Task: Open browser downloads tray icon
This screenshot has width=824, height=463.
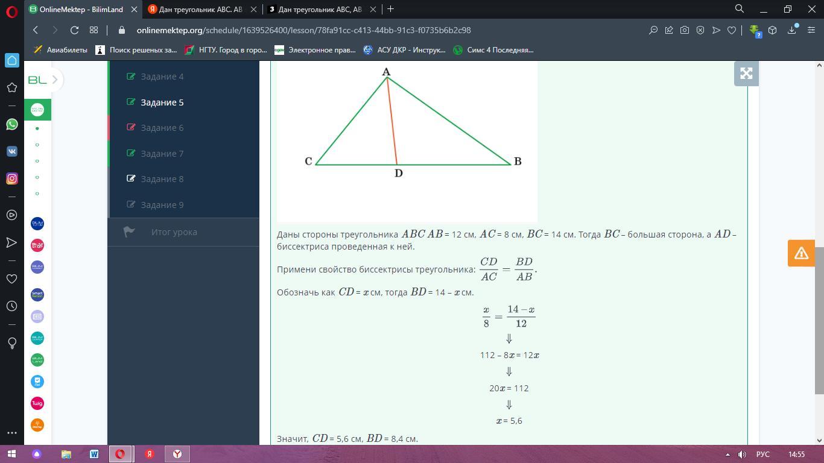Action: pyautogui.click(x=793, y=30)
